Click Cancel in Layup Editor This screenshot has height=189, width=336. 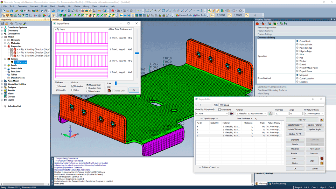[x=315, y=169]
